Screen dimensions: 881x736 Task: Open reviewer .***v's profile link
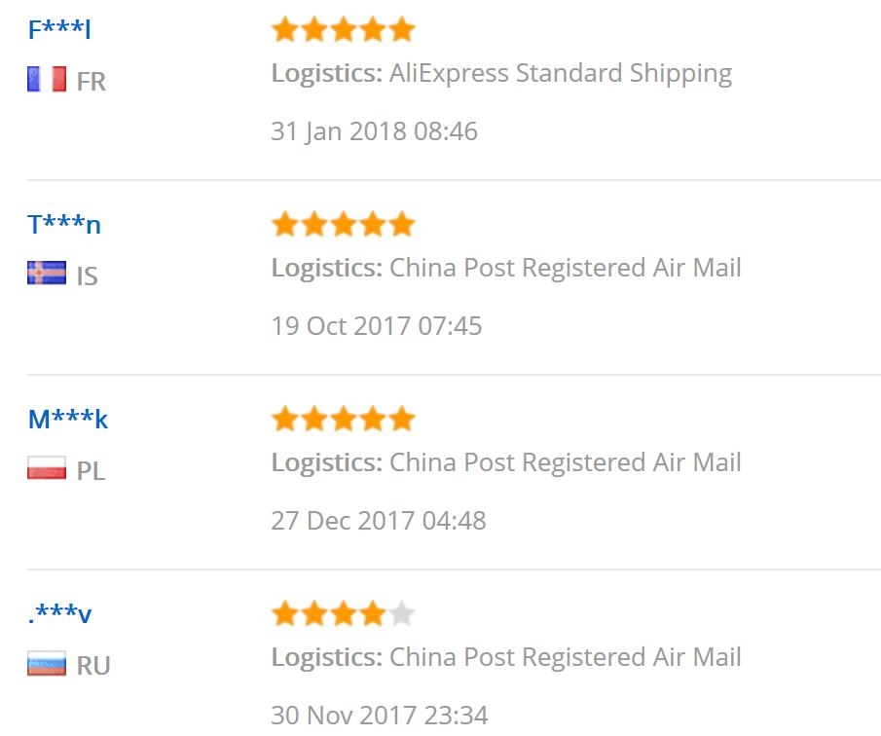tap(59, 613)
